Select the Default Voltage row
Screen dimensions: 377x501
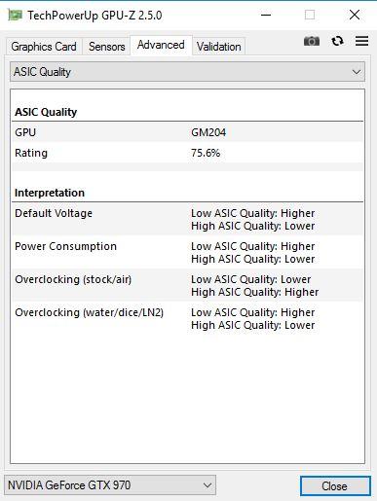187,219
